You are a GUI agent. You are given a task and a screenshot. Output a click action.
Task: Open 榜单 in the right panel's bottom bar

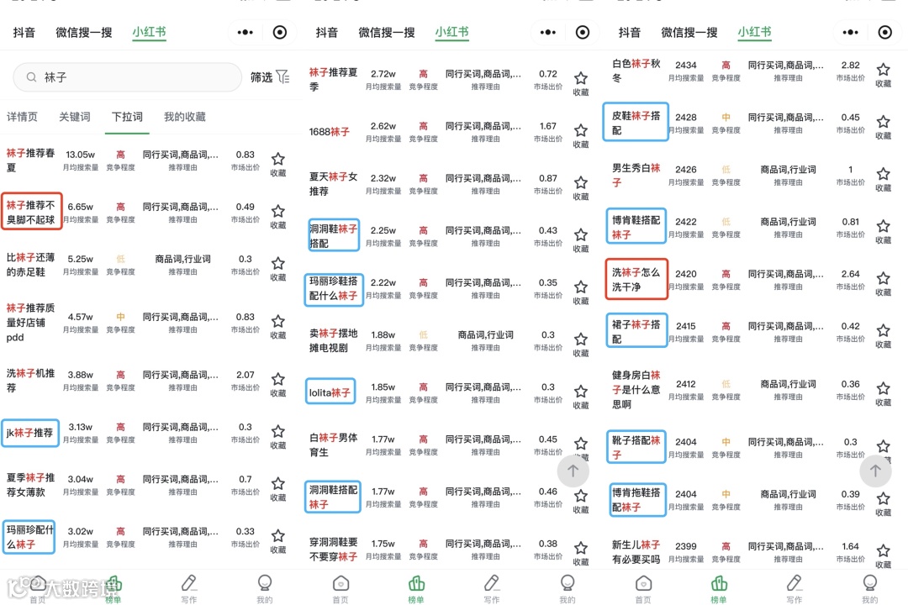pos(719,589)
